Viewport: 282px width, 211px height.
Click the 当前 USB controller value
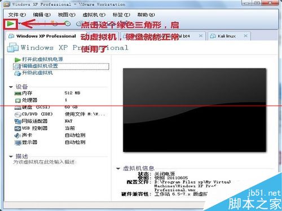tap(70, 128)
